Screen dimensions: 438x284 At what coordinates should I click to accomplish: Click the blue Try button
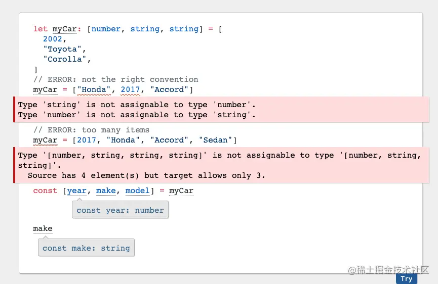(406, 278)
